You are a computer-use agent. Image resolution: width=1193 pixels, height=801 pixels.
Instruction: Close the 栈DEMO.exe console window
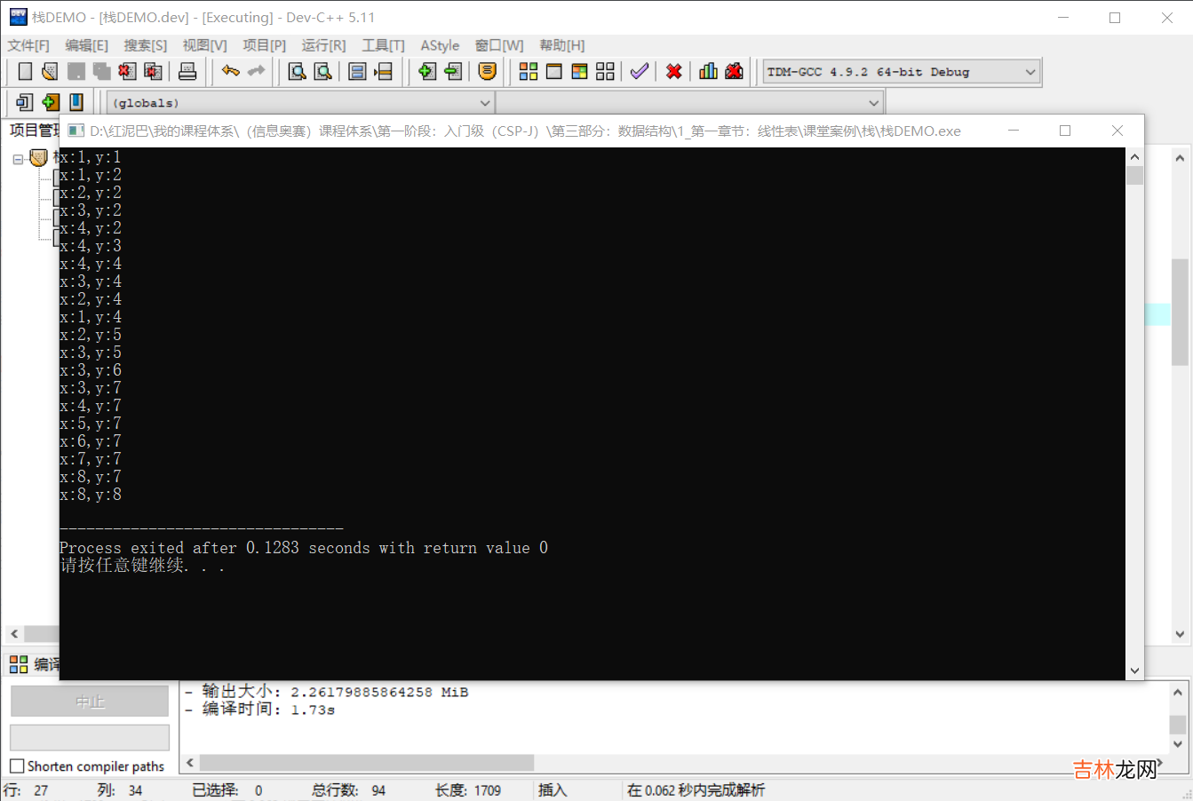[x=1117, y=131]
